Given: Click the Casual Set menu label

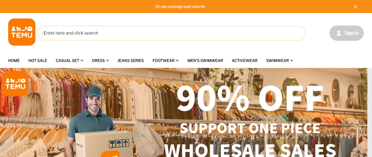Looking at the screenshot, I should pyautogui.click(x=68, y=61).
